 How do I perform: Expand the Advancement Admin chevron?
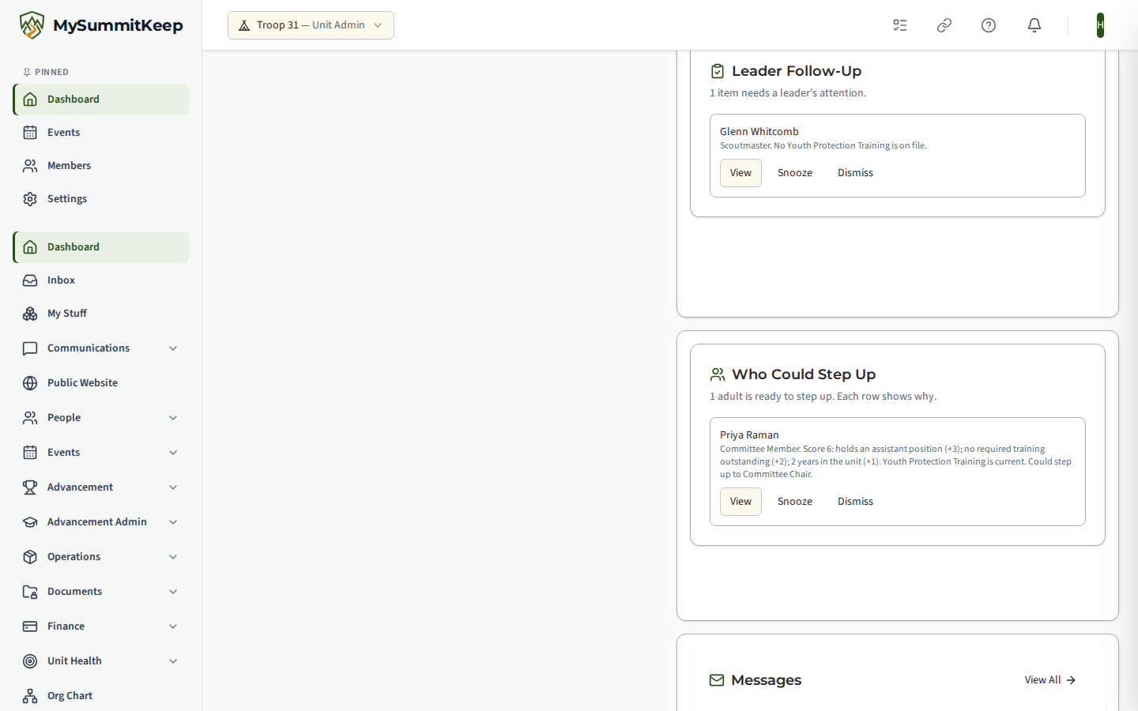(173, 522)
